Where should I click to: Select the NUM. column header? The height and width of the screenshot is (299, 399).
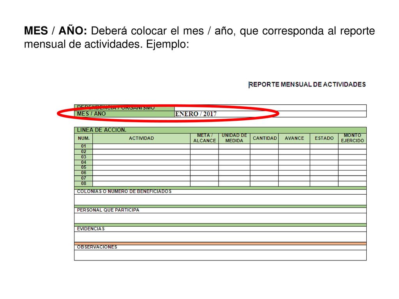(x=84, y=138)
